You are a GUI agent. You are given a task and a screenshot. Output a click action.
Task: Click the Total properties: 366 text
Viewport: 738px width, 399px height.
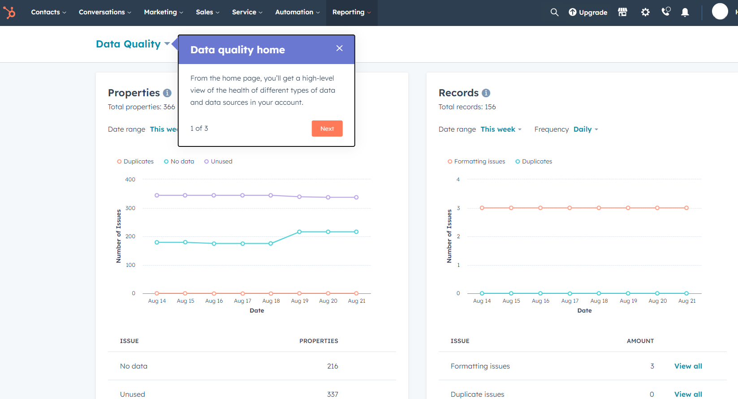click(142, 107)
